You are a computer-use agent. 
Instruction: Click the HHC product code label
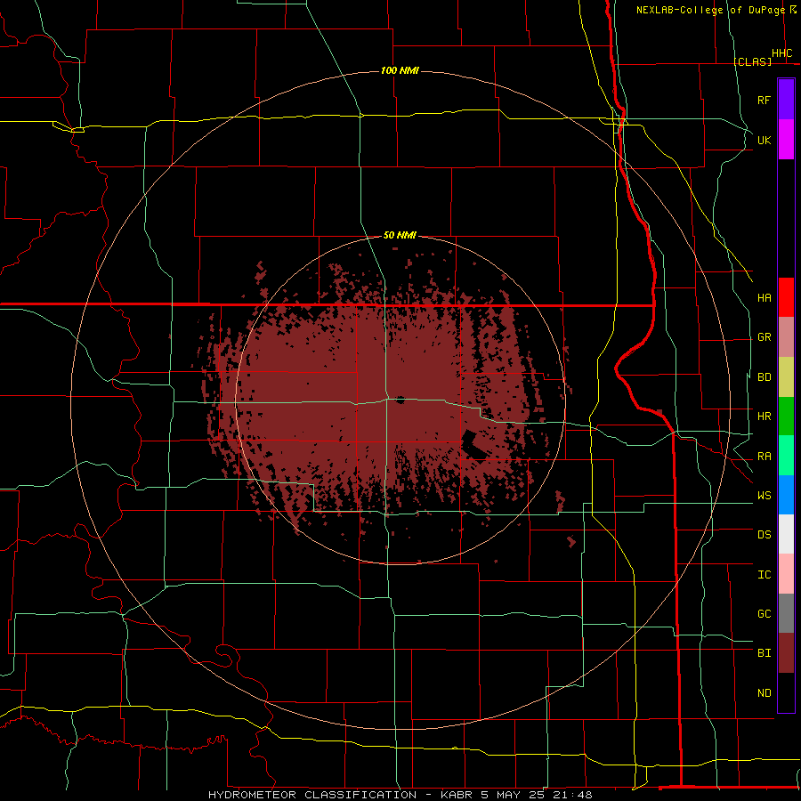[x=781, y=53]
